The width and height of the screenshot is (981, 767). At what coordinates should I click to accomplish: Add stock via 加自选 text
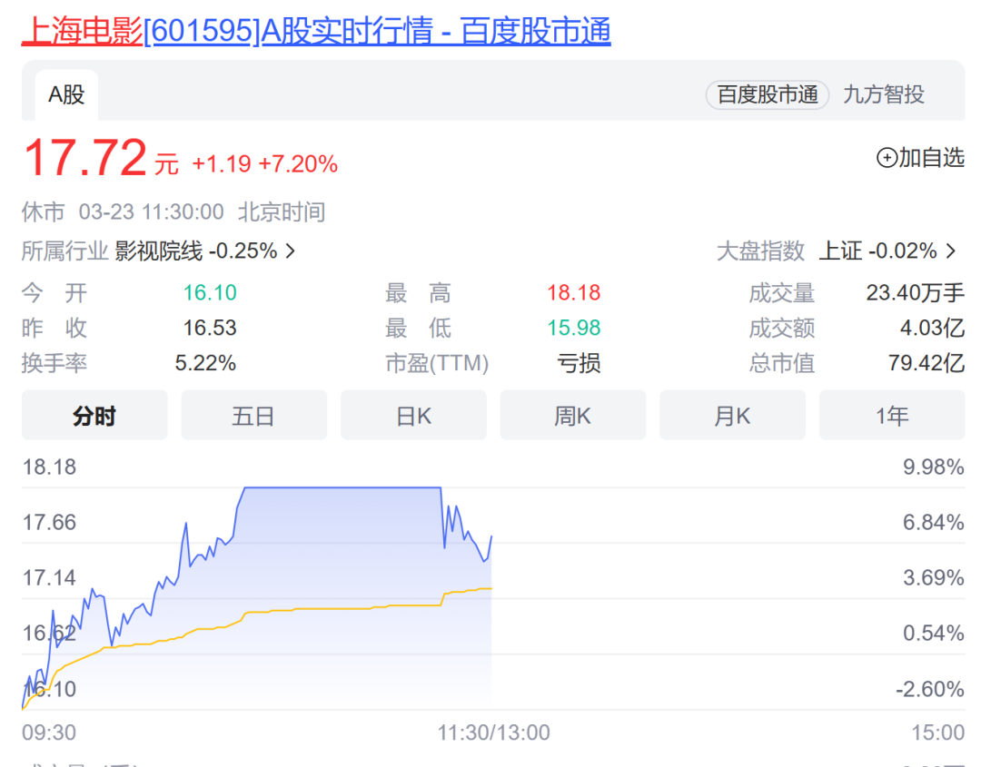[932, 158]
